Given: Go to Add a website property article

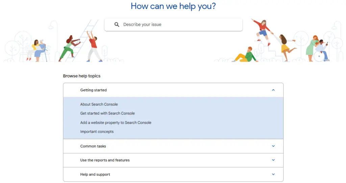Looking at the screenshot, I should coord(116,122).
